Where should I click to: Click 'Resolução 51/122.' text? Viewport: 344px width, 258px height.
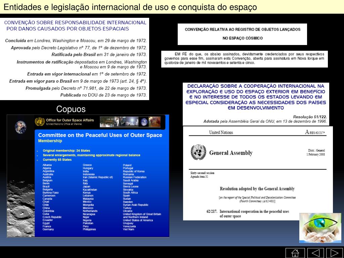310,117
